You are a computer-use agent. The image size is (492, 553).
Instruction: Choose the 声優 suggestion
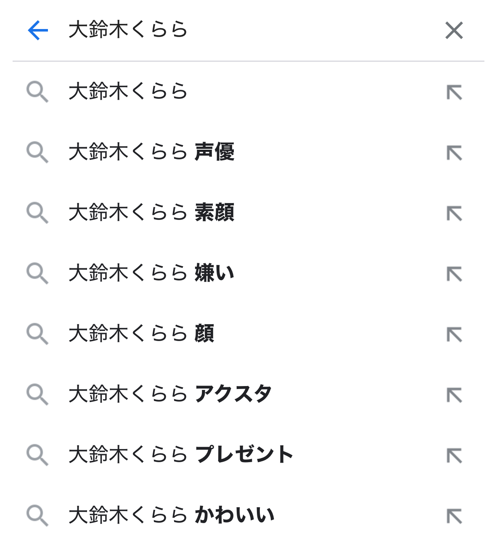click(151, 152)
